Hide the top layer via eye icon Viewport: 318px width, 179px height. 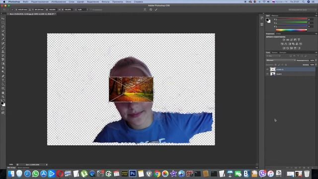tap(267, 70)
